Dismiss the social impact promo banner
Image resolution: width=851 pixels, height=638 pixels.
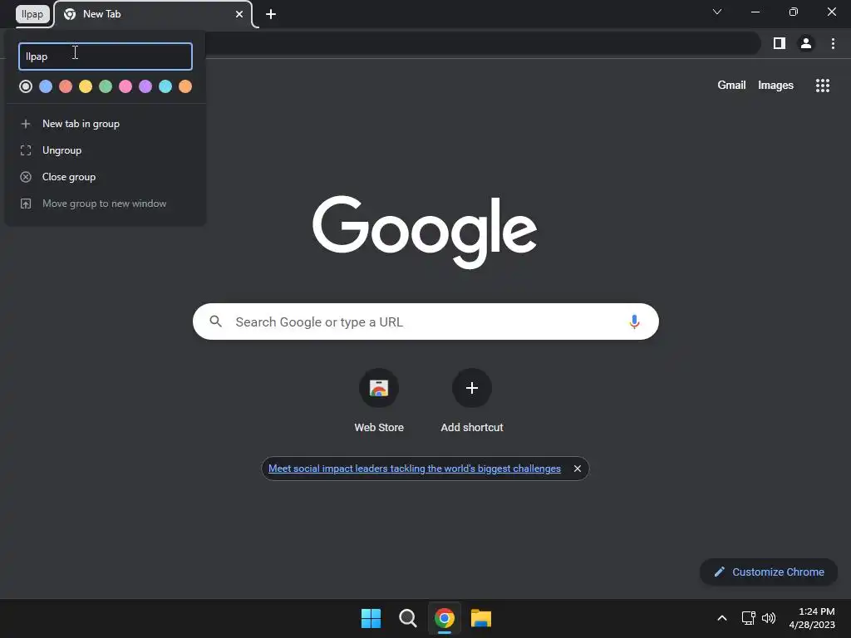(578, 469)
